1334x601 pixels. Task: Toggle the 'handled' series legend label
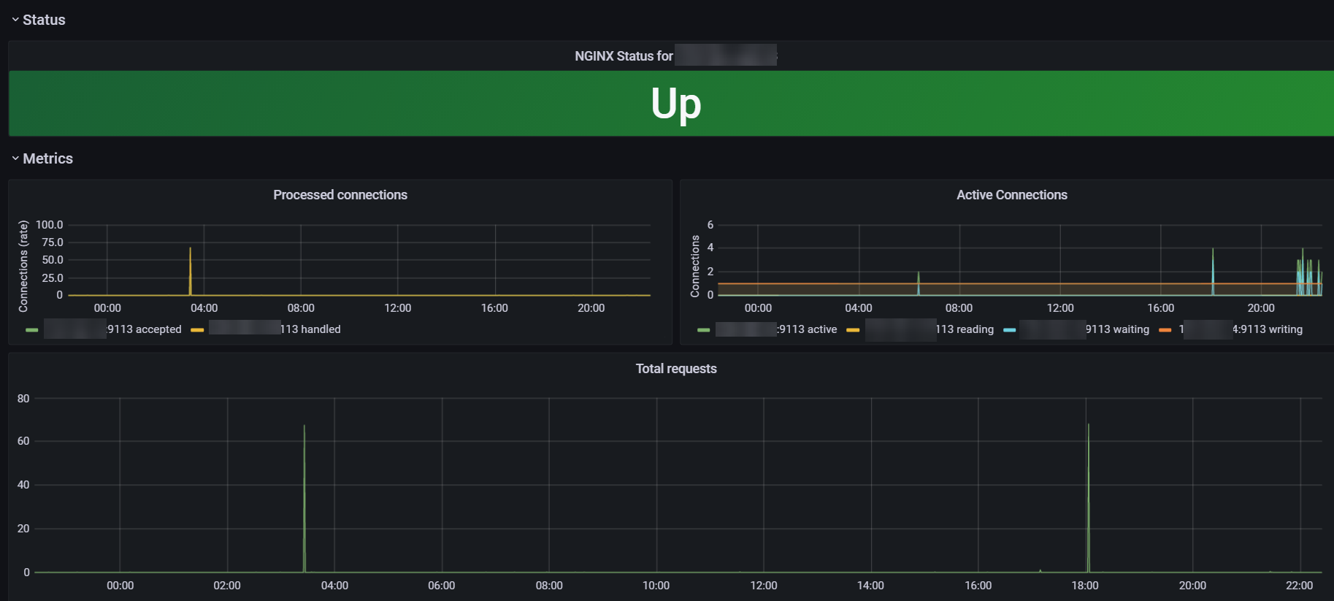coord(310,329)
